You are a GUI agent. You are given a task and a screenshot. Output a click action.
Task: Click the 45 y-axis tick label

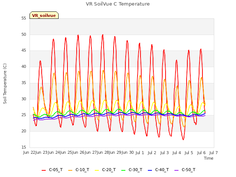(x=24, y=51)
